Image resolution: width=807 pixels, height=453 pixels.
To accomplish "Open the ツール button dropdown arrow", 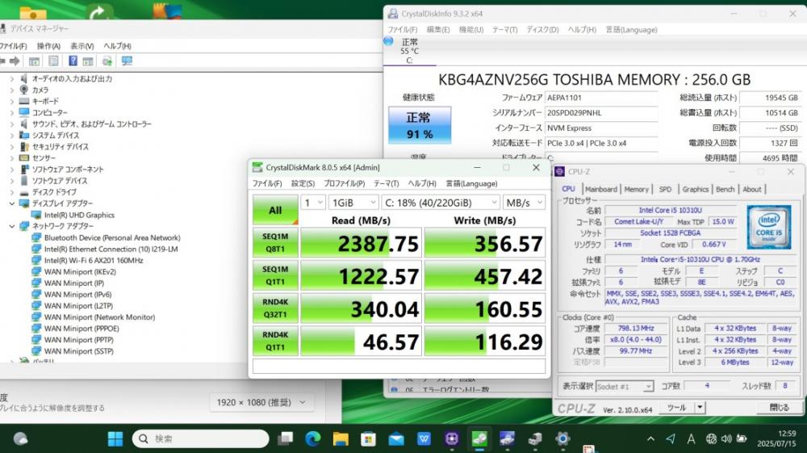I will [x=700, y=408].
